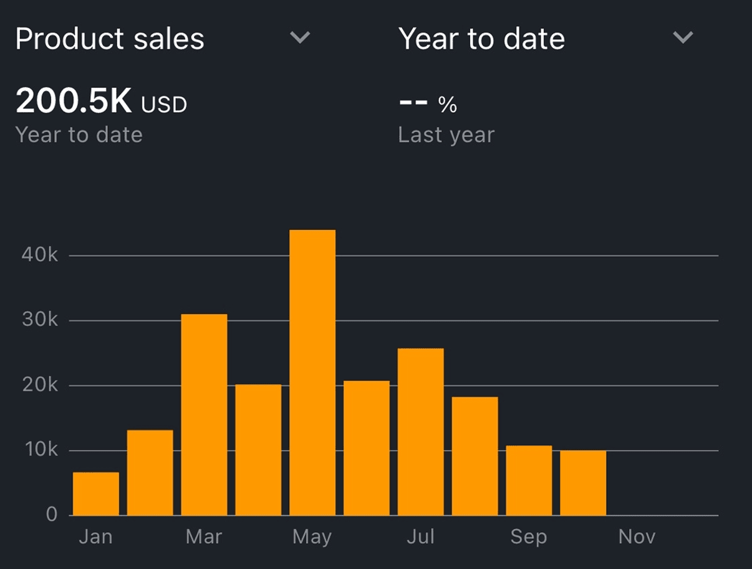Click the 40k gridline label
752x569 pixels.
[x=39, y=255]
